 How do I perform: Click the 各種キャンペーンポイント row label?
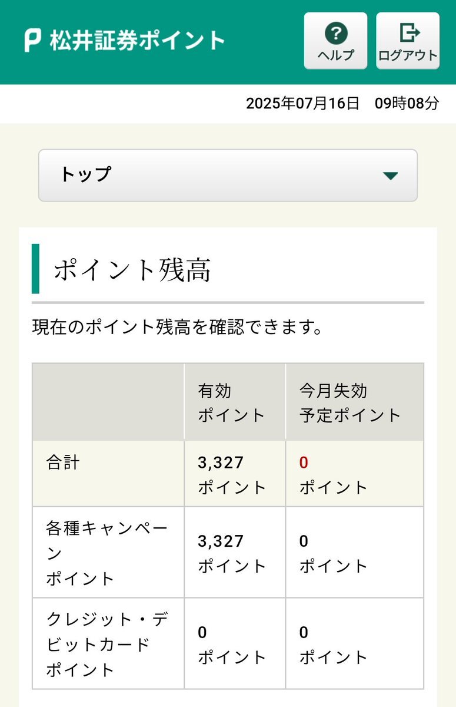pos(106,553)
